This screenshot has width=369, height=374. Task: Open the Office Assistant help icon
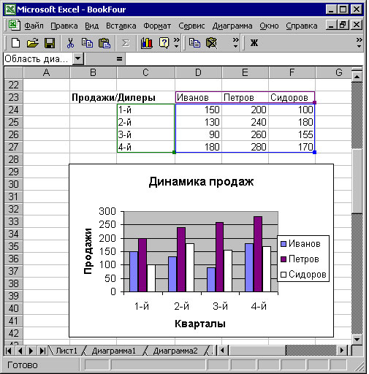pos(164,43)
